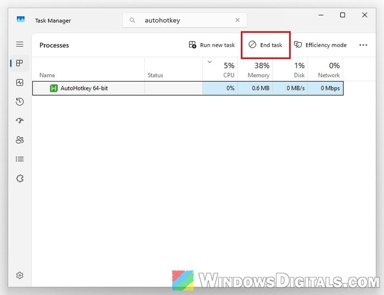Click the 0.6 MB memory value
The height and width of the screenshot is (295, 384).
pyautogui.click(x=261, y=88)
